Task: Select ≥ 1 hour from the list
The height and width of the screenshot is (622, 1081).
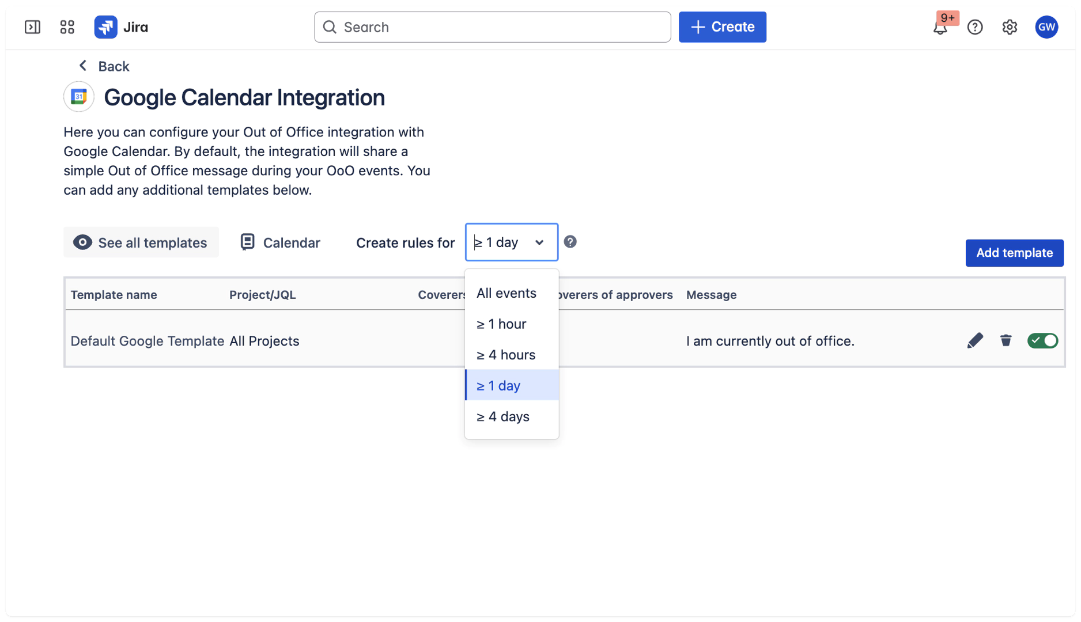Action: click(x=501, y=324)
